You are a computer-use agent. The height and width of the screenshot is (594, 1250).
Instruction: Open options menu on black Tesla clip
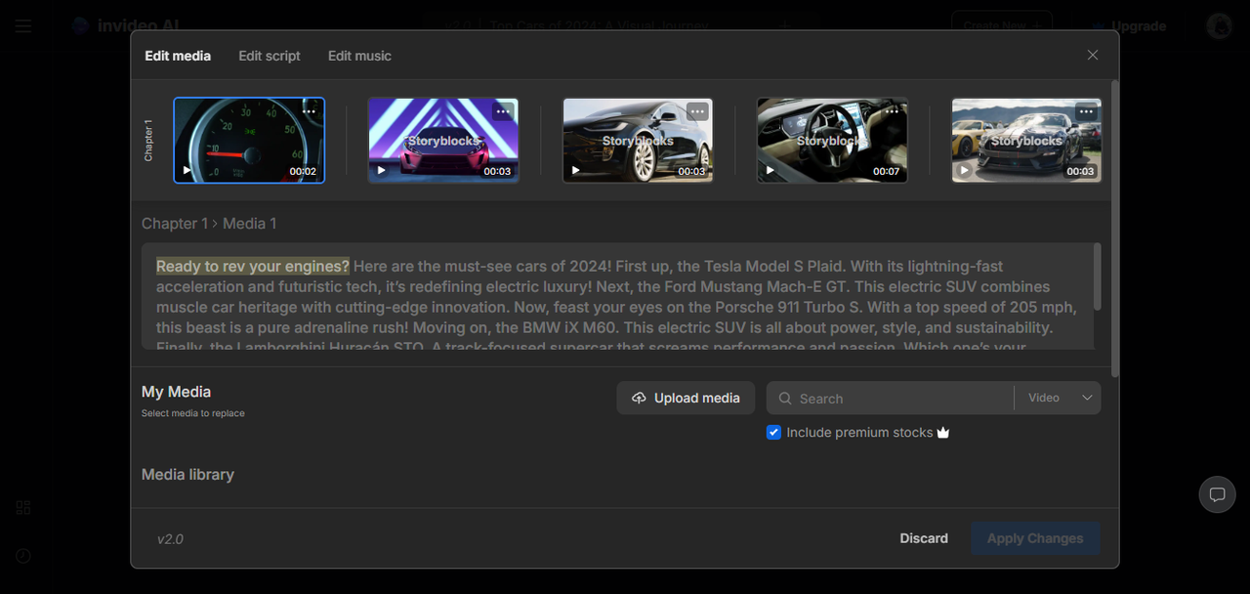[x=697, y=111]
